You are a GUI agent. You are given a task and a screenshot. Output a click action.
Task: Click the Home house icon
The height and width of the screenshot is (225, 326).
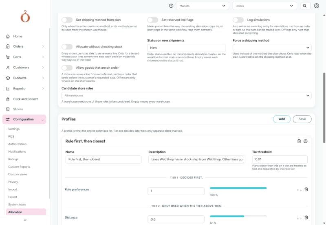(x=8, y=36)
